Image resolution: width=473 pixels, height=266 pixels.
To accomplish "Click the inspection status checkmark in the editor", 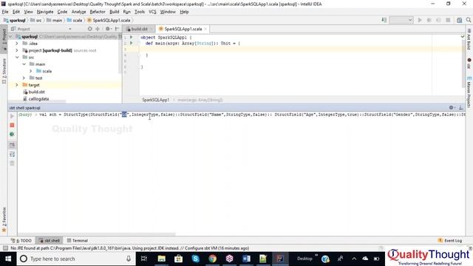I will [x=463, y=37].
